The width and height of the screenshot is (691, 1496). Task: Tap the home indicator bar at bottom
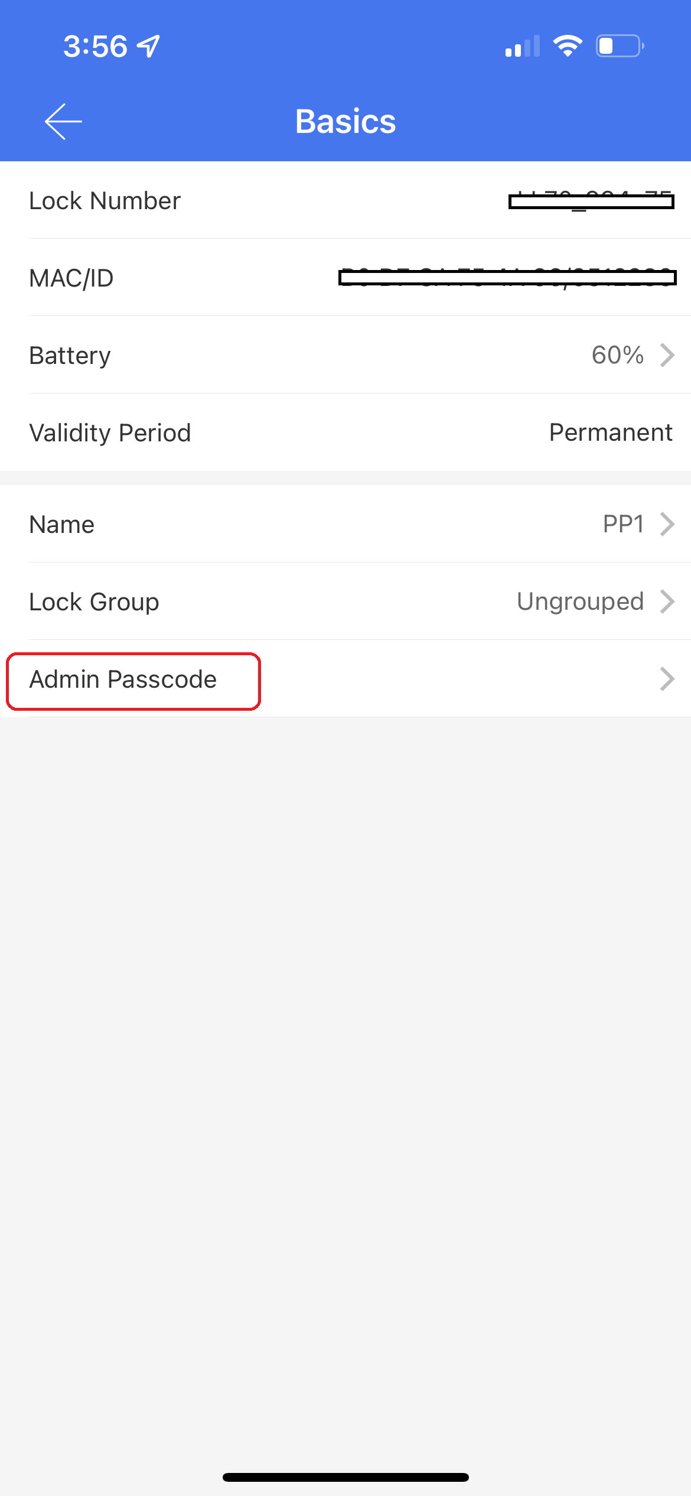(x=345, y=1477)
